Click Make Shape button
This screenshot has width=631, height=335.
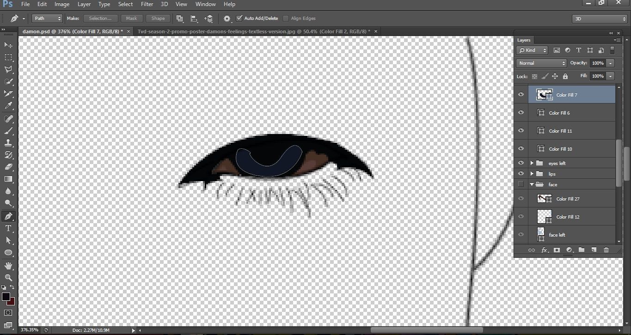pyautogui.click(x=158, y=18)
